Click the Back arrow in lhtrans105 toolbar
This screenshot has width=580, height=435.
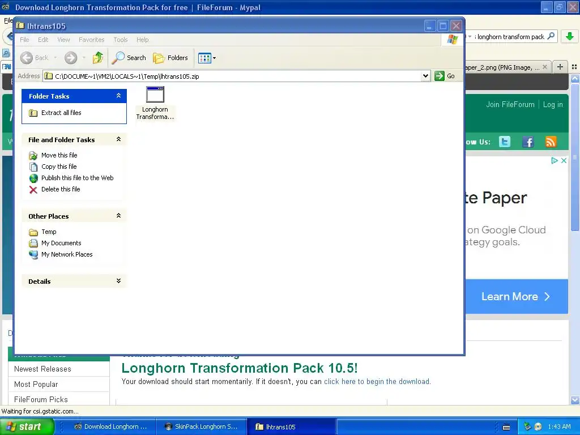click(27, 58)
